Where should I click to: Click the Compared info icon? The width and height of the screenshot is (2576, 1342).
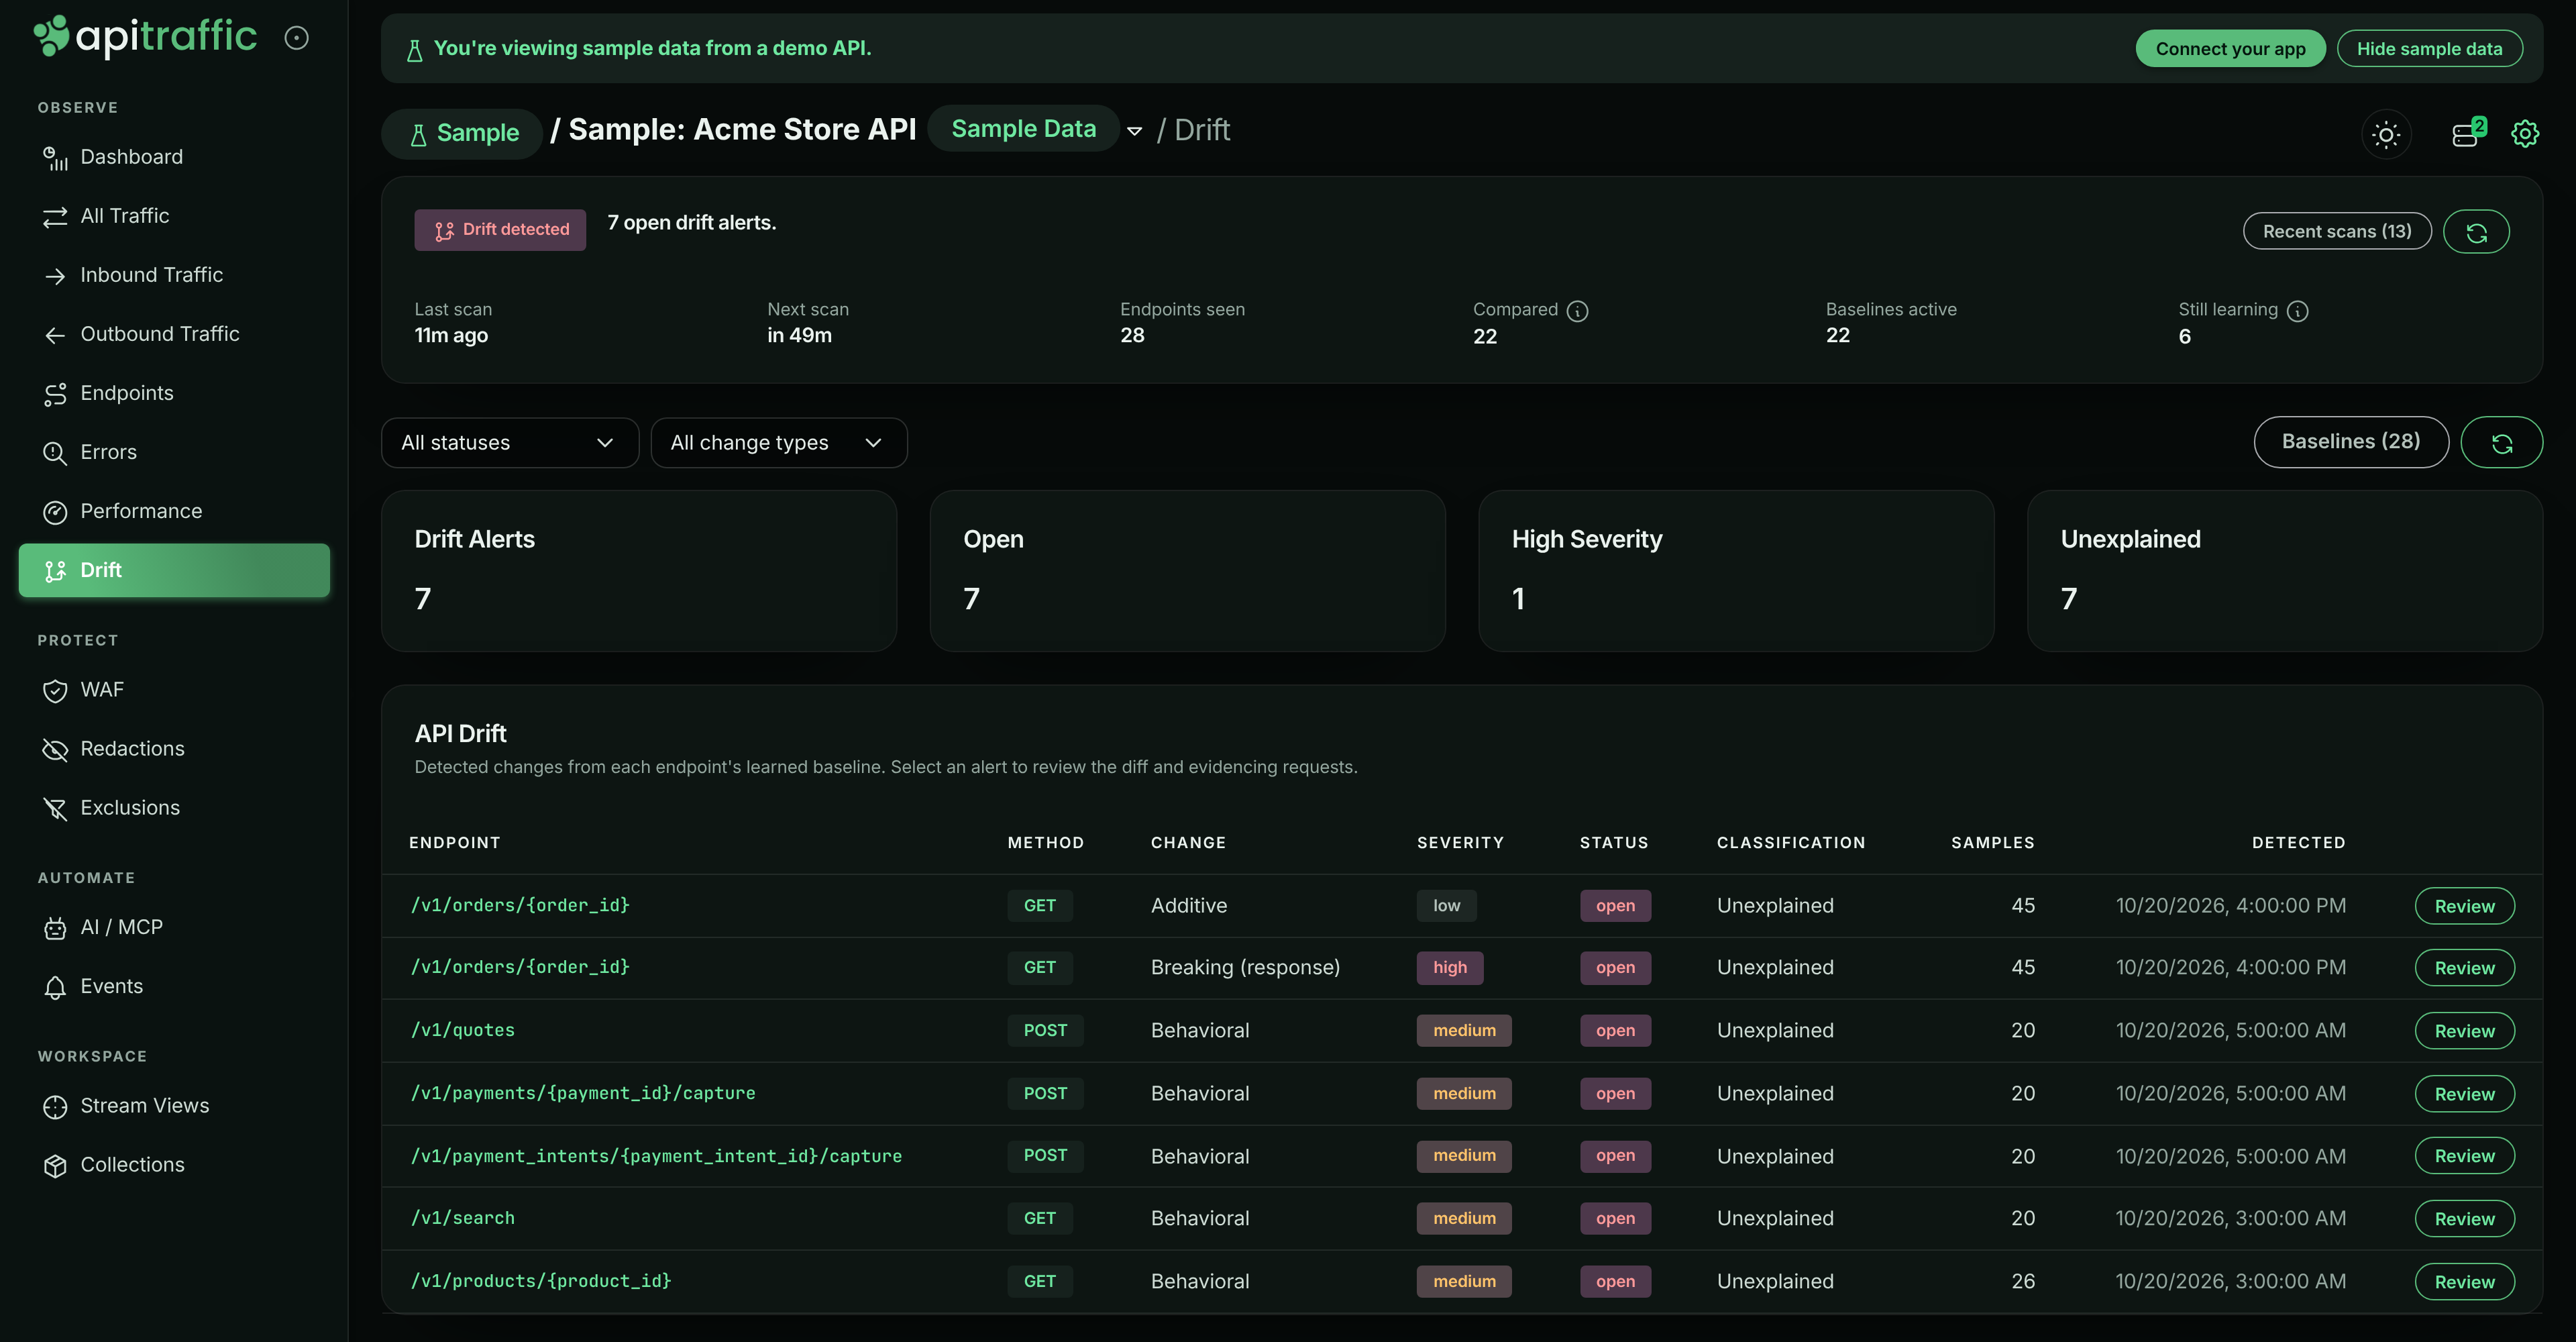click(x=1577, y=311)
